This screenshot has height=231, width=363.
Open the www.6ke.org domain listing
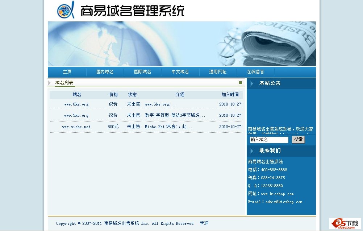click(76, 104)
